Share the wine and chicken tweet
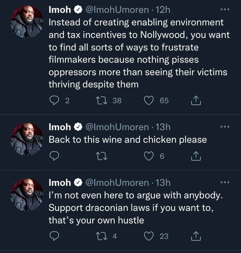The image size is (241, 253). pos(196,156)
